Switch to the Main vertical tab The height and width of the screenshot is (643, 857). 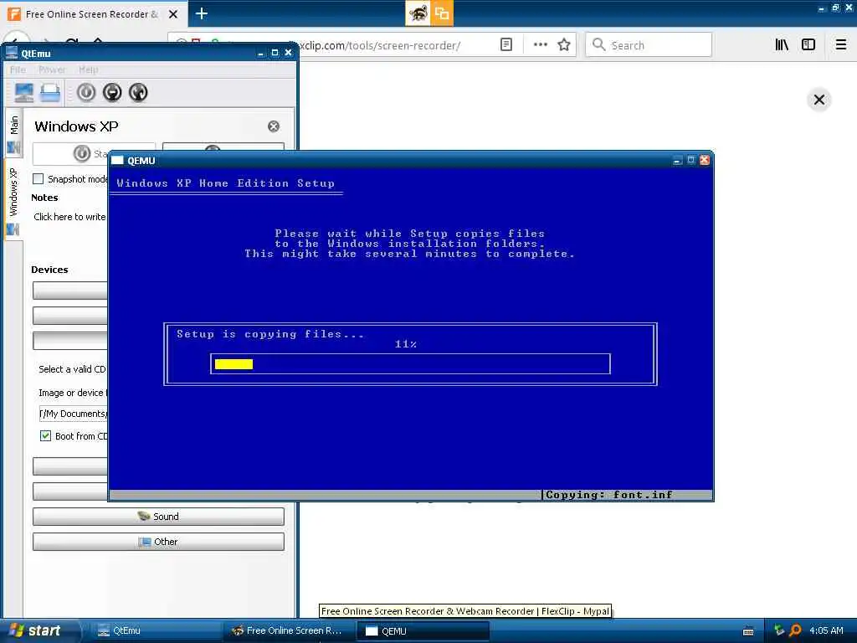click(x=13, y=133)
